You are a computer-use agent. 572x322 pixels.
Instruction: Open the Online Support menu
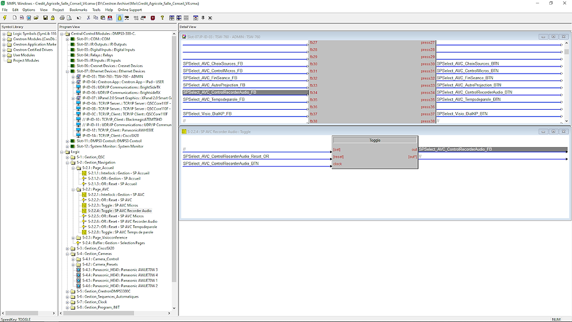click(x=129, y=10)
